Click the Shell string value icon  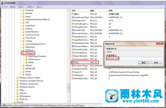pos(73,62)
